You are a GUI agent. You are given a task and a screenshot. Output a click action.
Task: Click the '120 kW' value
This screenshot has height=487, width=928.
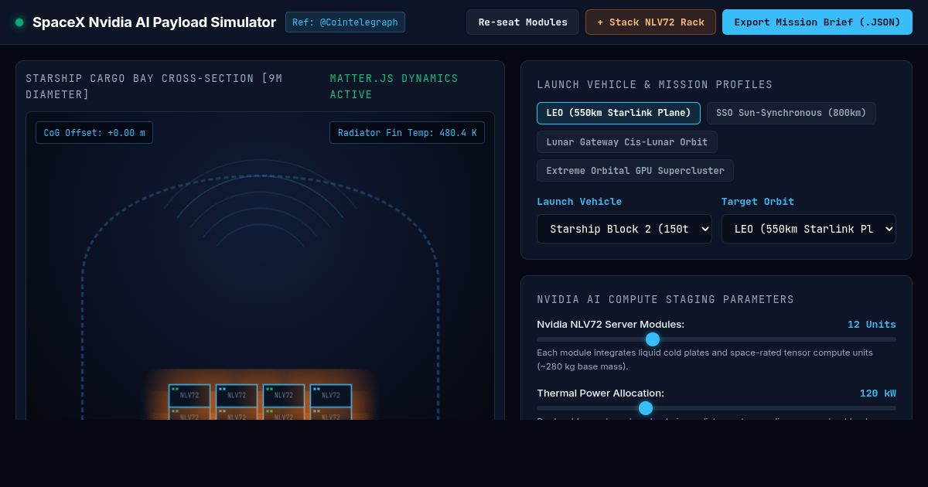(878, 393)
